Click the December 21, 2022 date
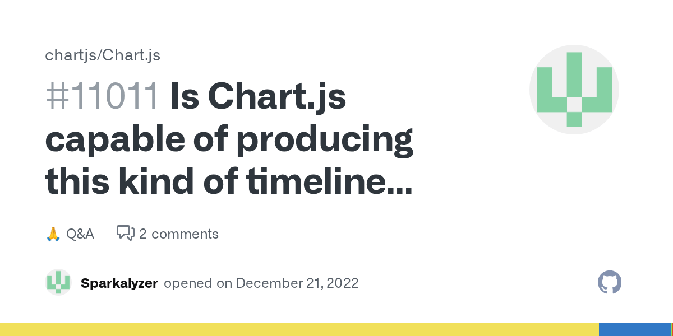The height and width of the screenshot is (336, 673). [x=297, y=283]
